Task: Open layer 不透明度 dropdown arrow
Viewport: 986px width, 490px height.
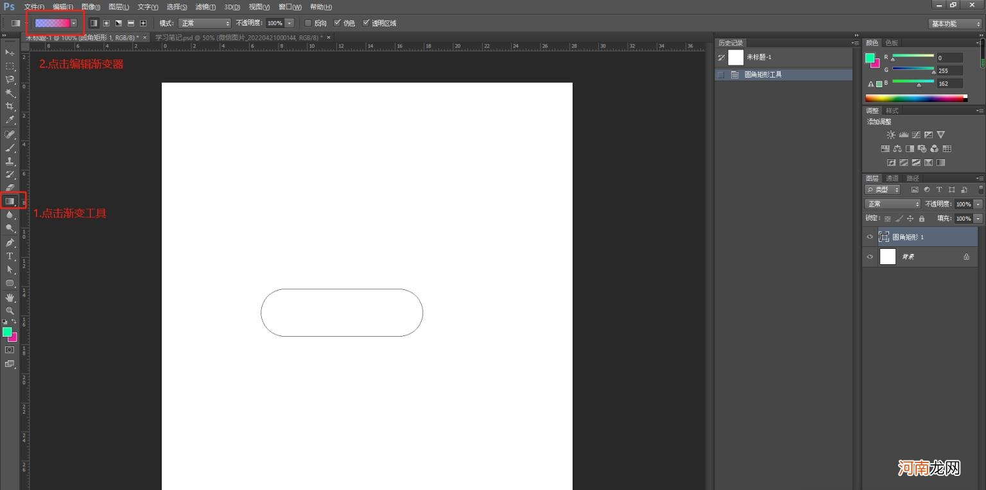Action: pos(978,204)
